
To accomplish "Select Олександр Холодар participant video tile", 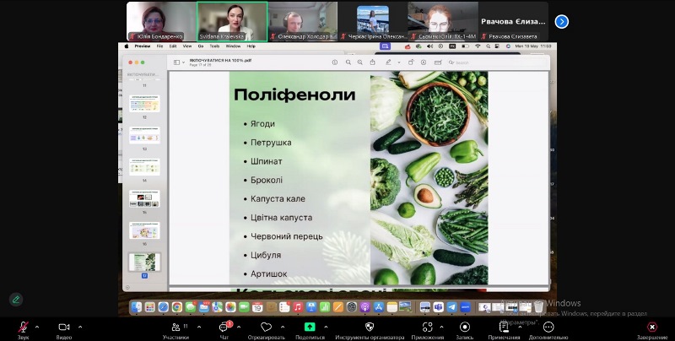I will (x=303, y=21).
